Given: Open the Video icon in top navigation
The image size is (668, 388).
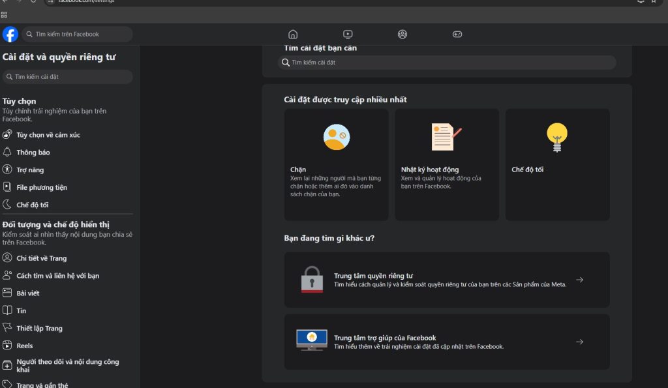Looking at the screenshot, I should [348, 35].
